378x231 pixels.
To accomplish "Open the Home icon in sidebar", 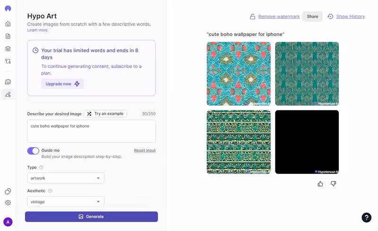I will (8, 24).
